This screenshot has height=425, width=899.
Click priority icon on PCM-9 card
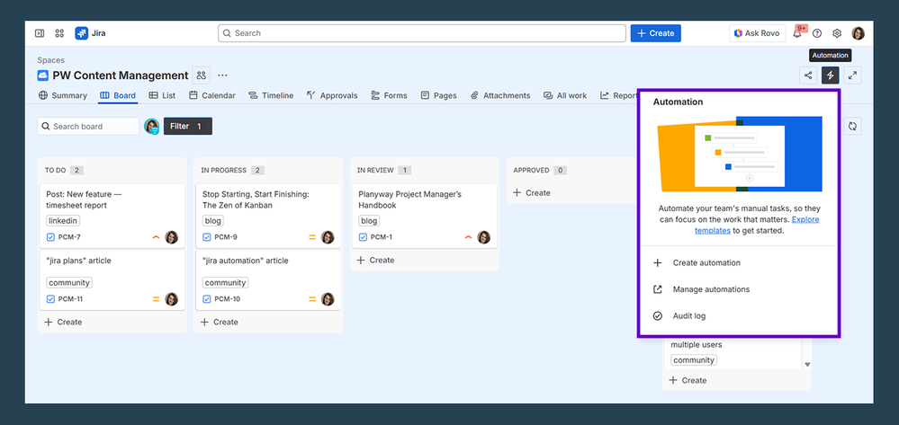312,237
